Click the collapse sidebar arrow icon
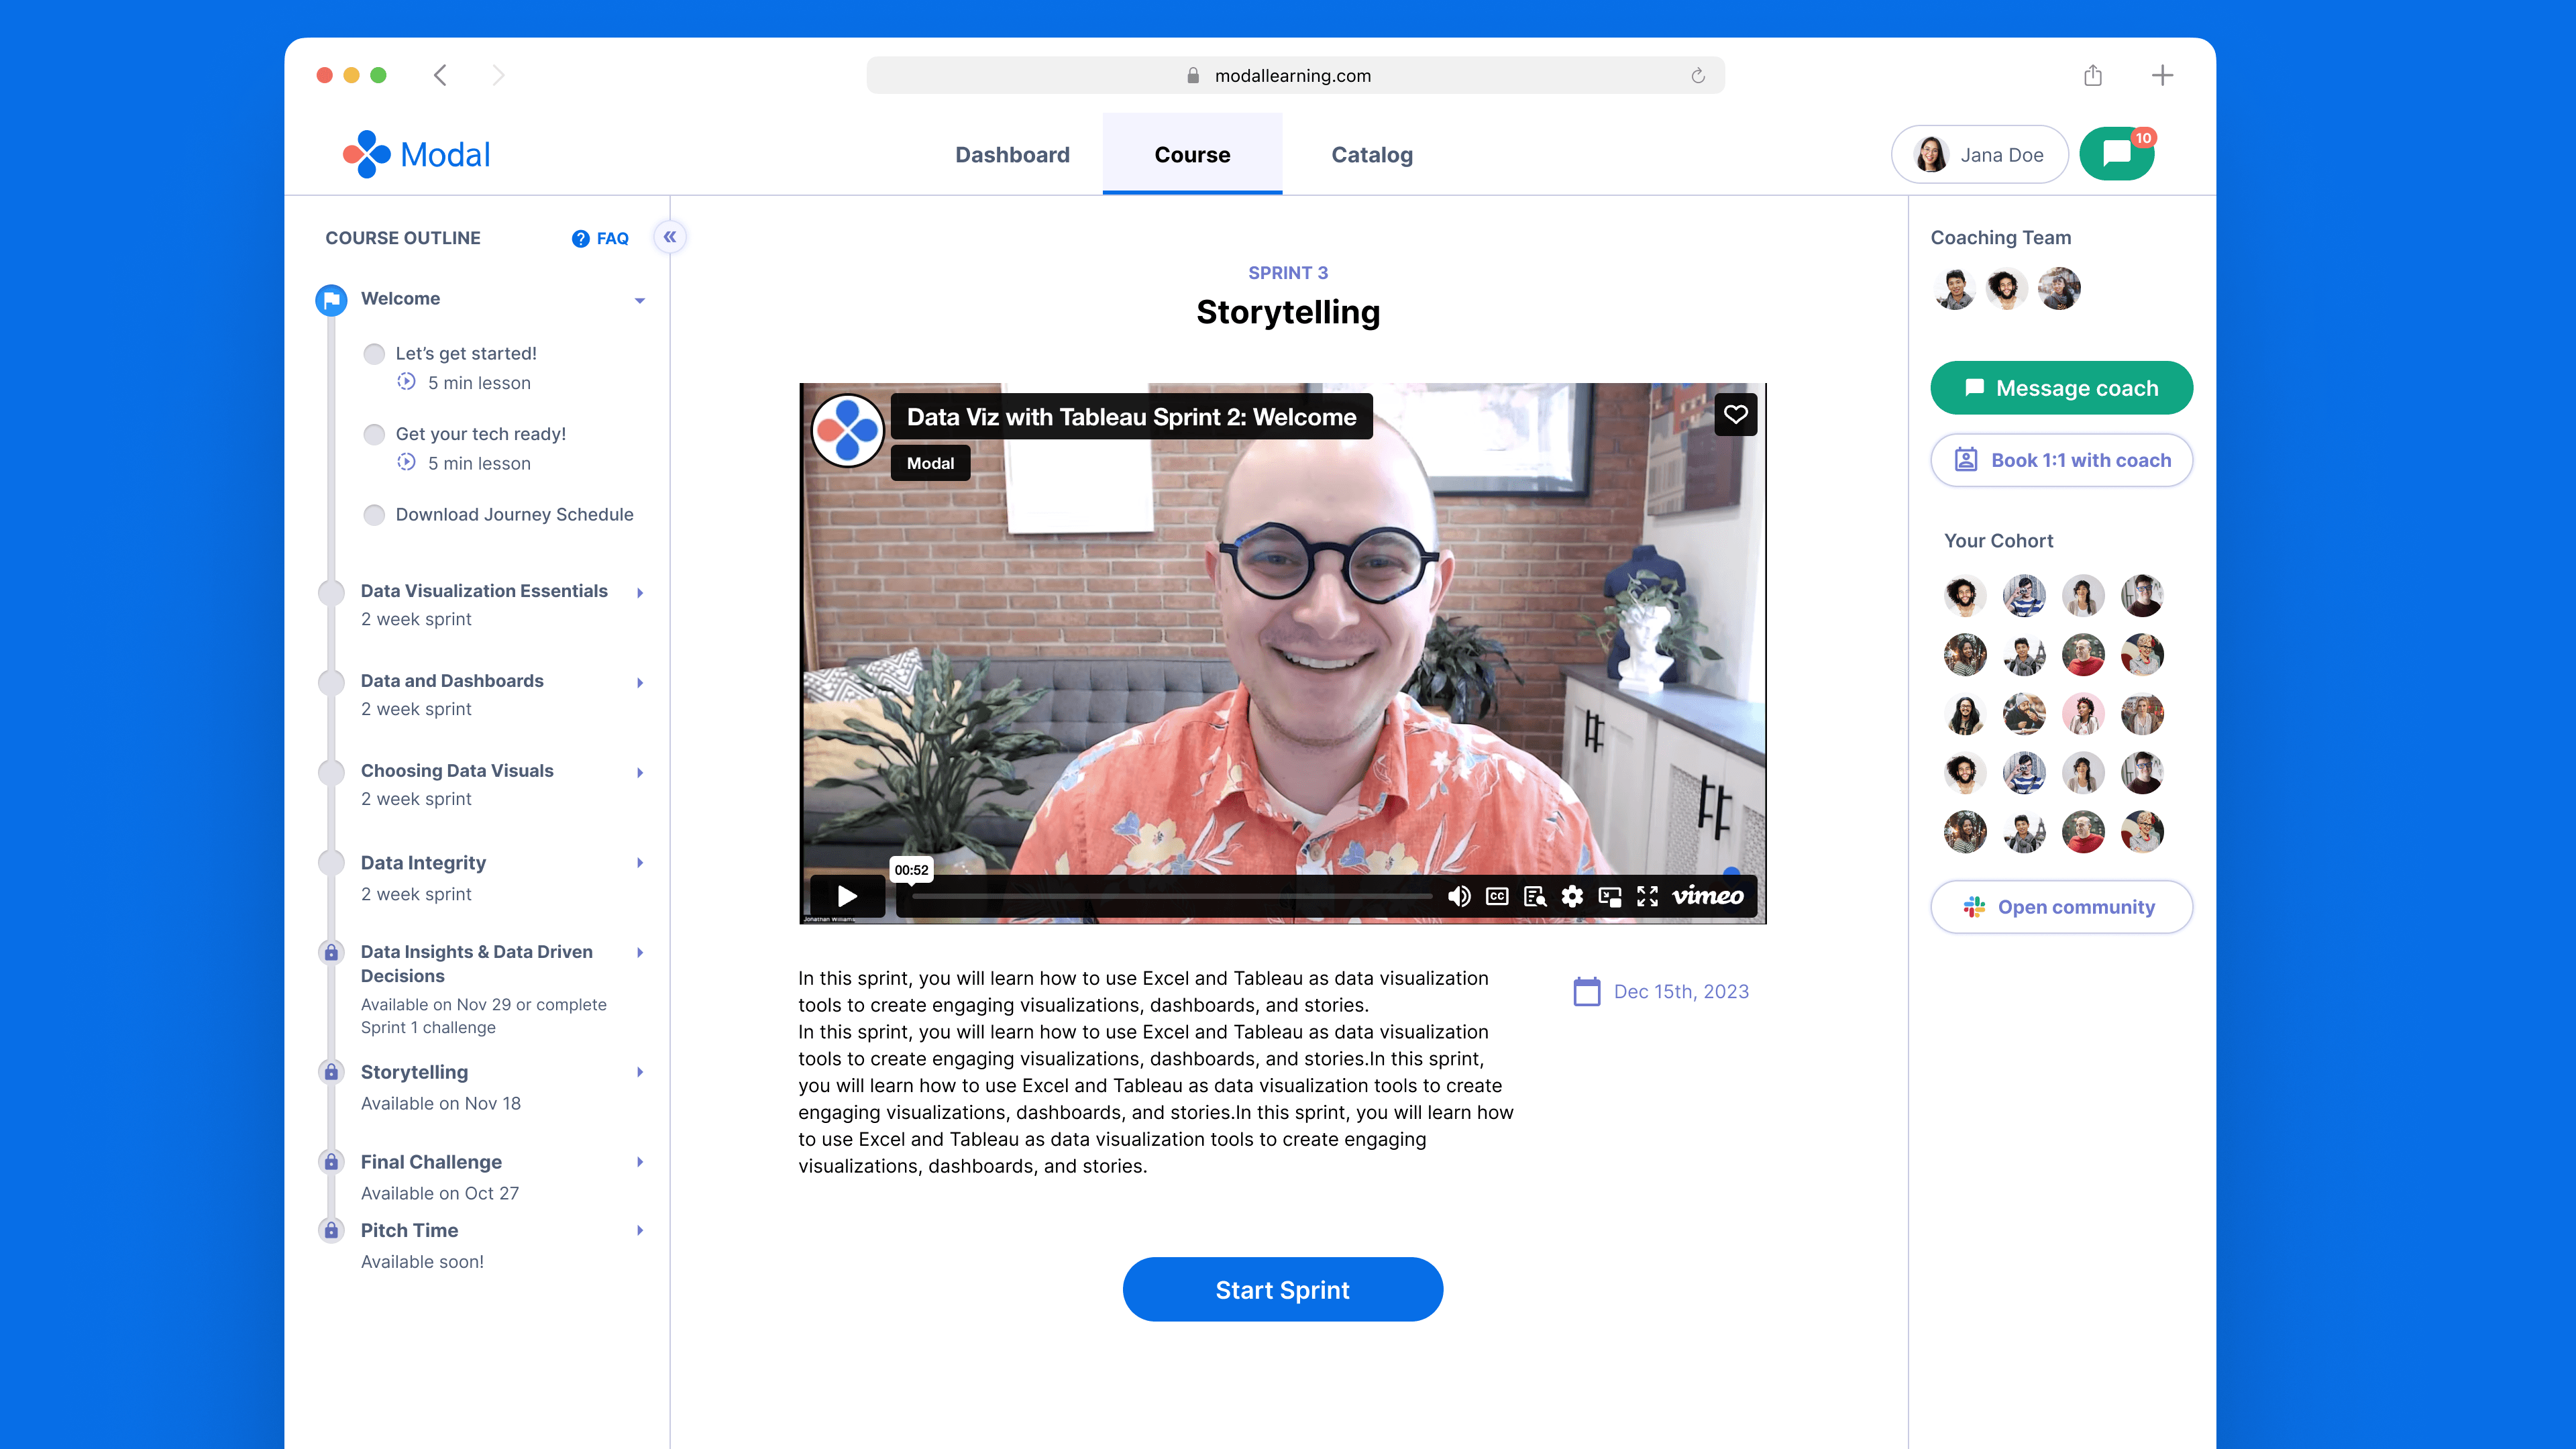Image resolution: width=2576 pixels, height=1449 pixels. tap(671, 237)
